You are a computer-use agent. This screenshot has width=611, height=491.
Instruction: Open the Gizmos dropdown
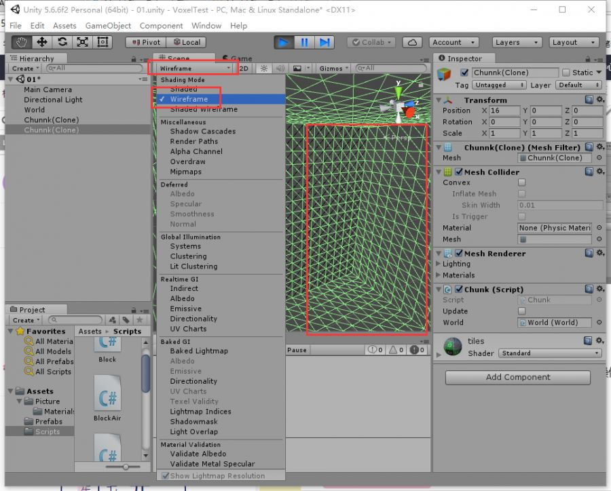333,68
